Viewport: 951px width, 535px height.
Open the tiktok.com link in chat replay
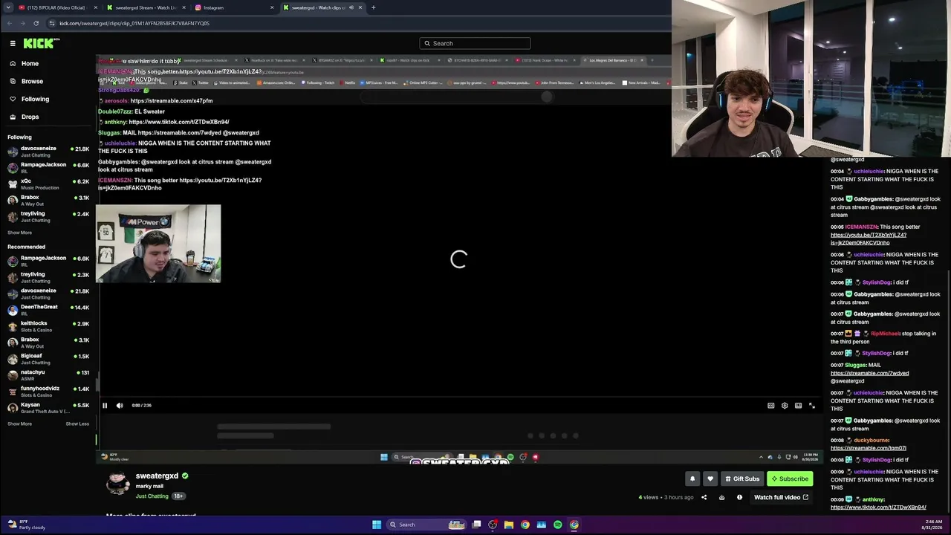tap(878, 508)
